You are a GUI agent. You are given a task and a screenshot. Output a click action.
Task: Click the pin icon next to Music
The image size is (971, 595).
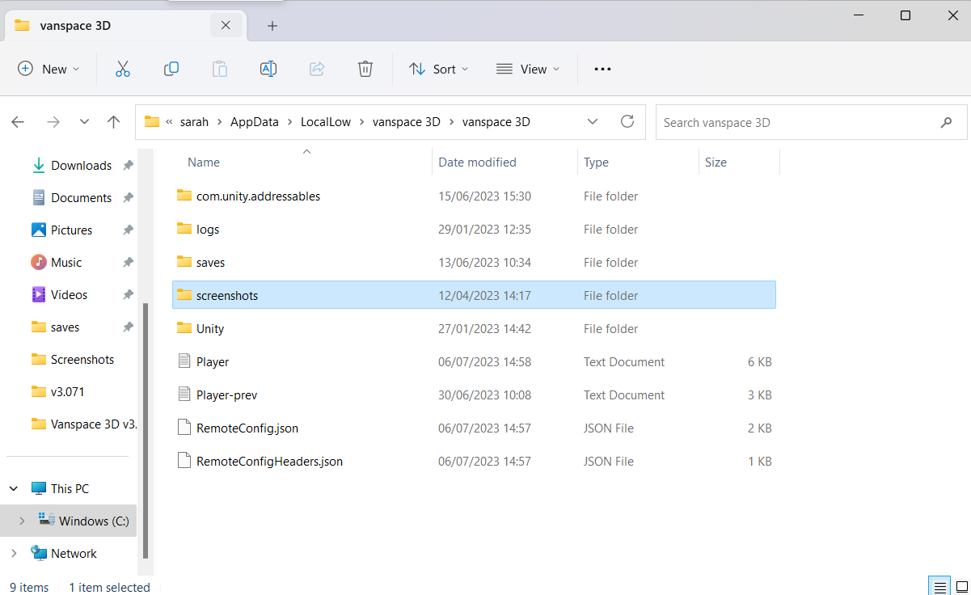(x=128, y=262)
